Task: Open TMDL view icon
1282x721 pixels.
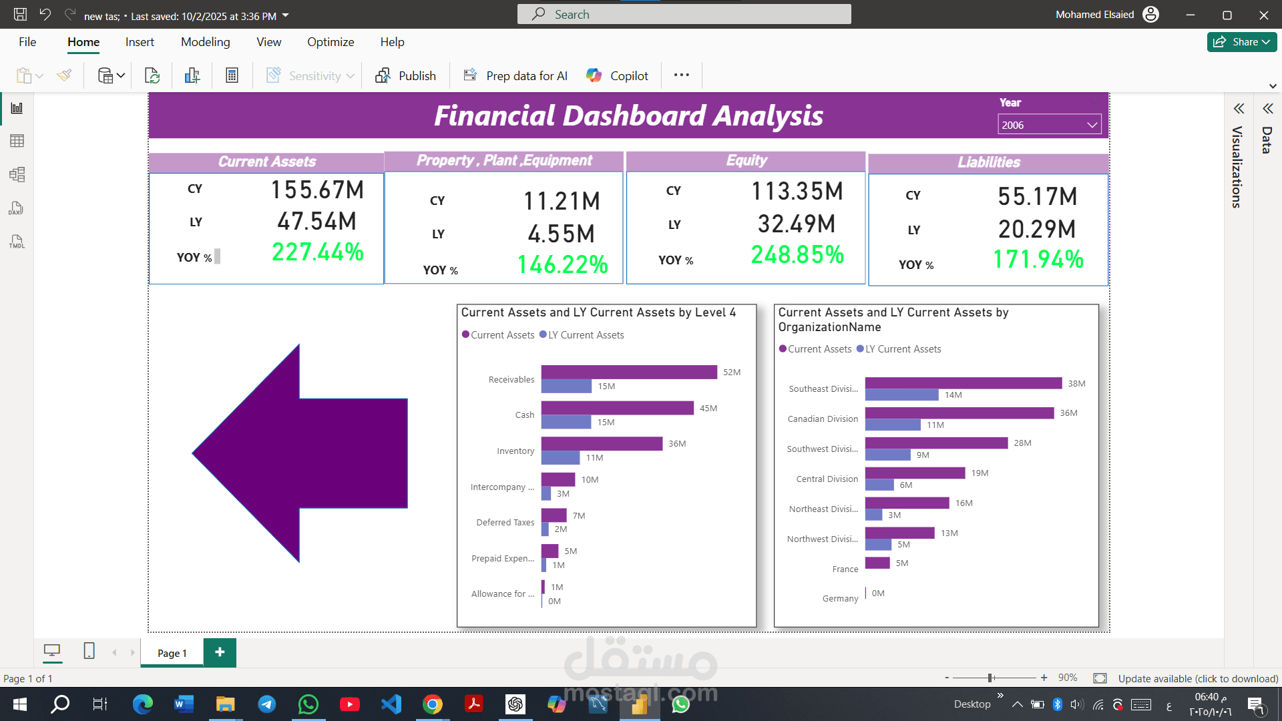Action: pos(17,242)
